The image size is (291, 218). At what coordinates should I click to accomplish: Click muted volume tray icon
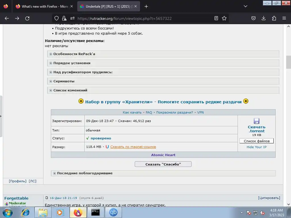click(x=262, y=213)
